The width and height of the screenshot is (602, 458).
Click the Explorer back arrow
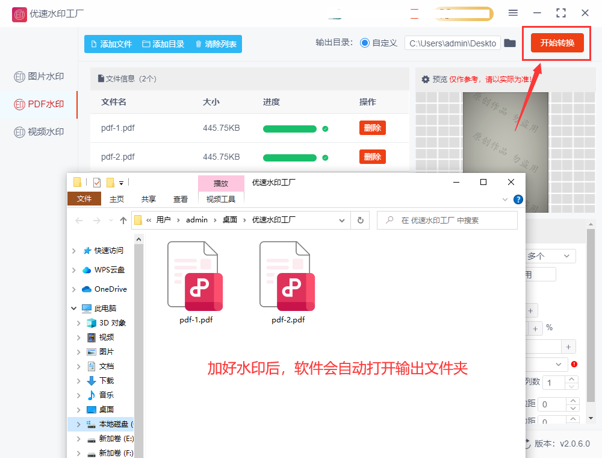pos(79,221)
